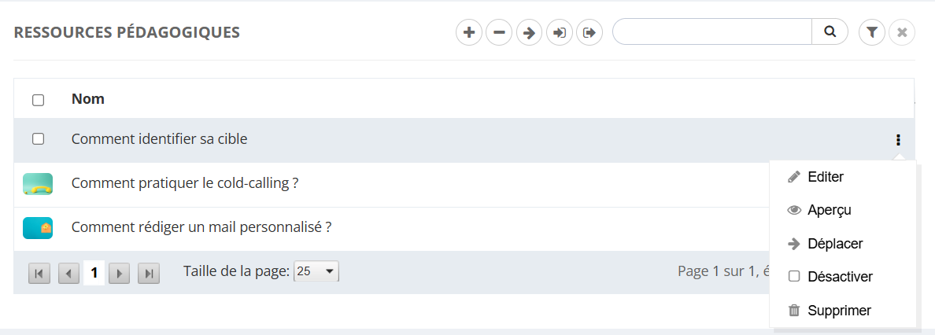Click the minus (remove) toolbar icon

(499, 33)
